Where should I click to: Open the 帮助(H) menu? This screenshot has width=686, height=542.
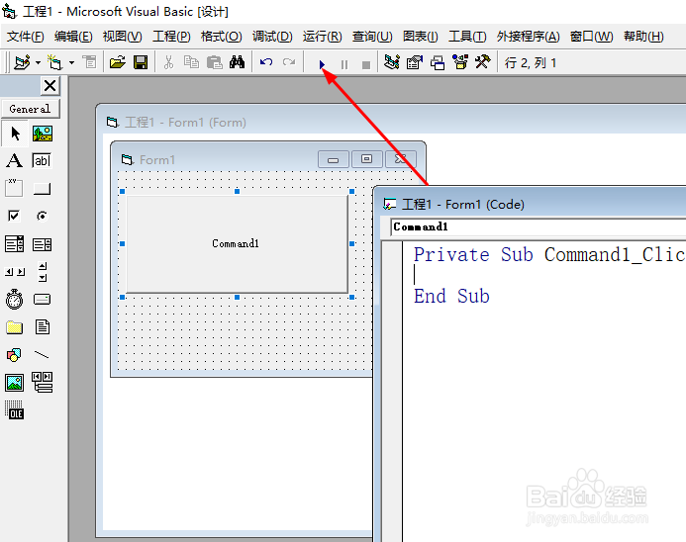click(x=643, y=37)
